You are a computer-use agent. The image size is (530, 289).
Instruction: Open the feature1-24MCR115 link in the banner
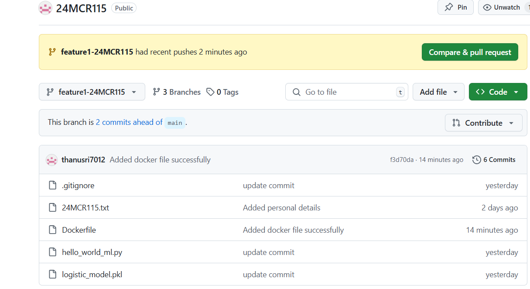(x=97, y=52)
